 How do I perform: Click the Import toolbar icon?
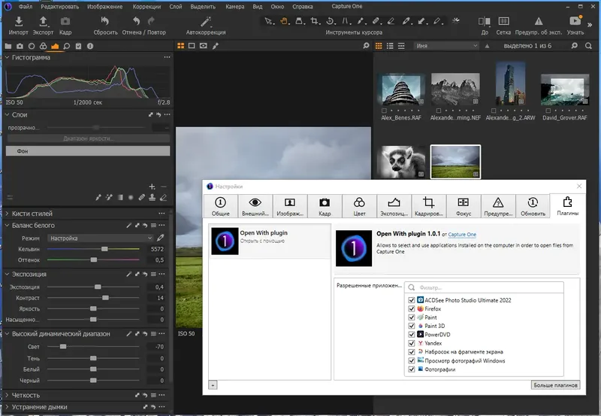tap(19, 22)
